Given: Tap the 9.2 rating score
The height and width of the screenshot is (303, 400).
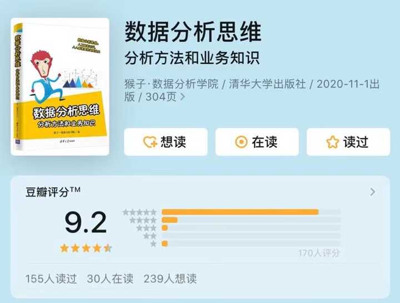Looking at the screenshot, I should tap(86, 223).
